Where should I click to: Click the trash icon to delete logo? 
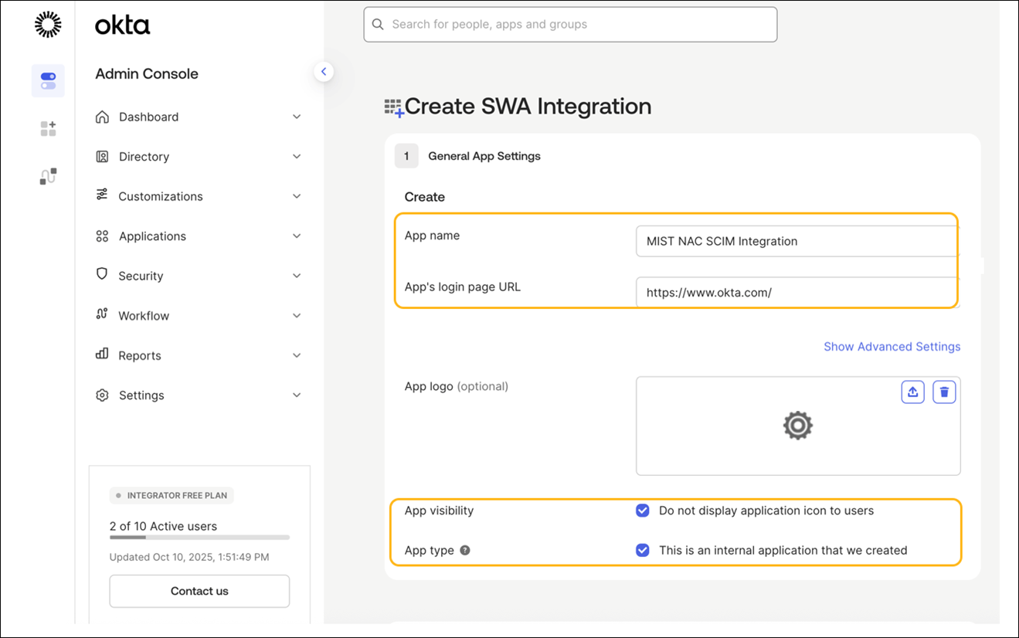tap(944, 392)
